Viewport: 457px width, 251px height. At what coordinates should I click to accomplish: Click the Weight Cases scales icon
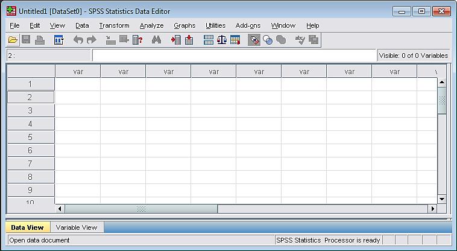click(222, 40)
